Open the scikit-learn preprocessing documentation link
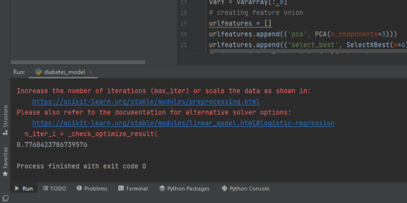407x203 pixels. tap(146, 102)
